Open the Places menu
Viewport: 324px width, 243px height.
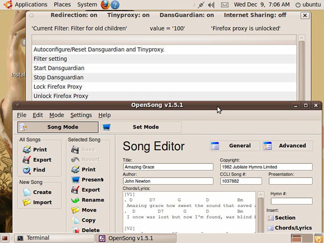(x=62, y=5)
